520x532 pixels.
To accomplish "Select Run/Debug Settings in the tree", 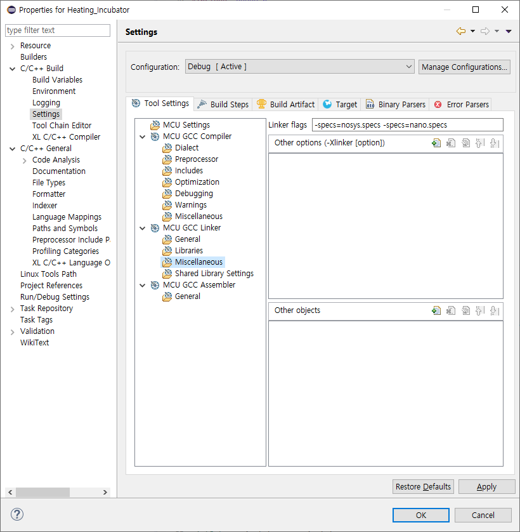I will pyautogui.click(x=55, y=297).
